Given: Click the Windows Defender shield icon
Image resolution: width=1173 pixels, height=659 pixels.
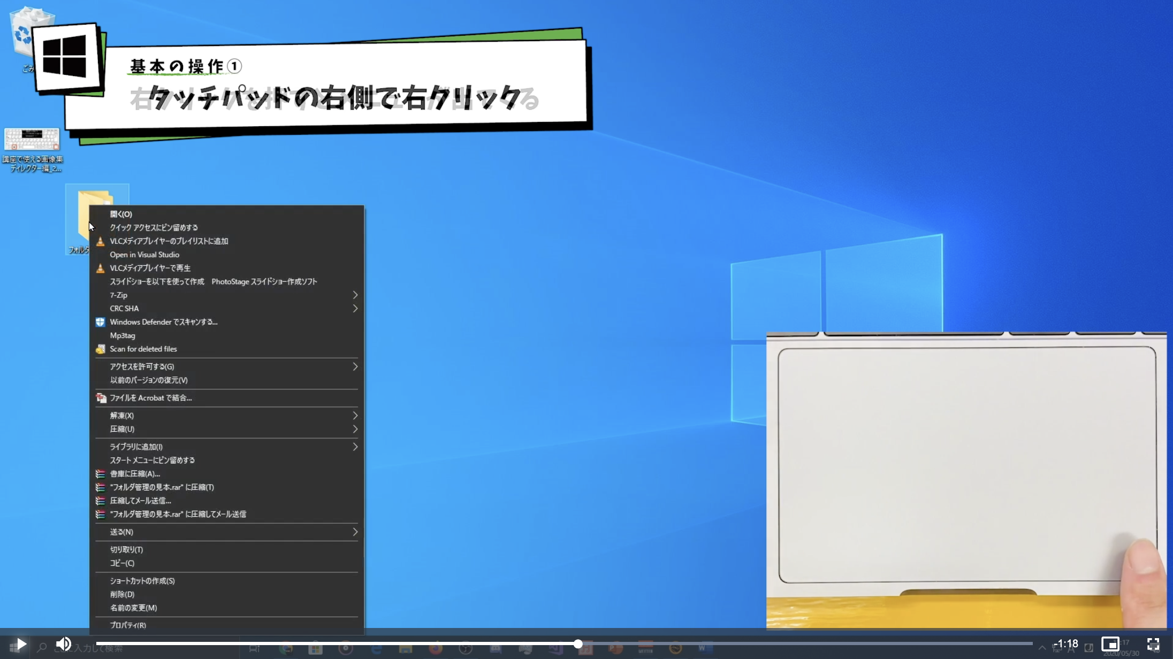Looking at the screenshot, I should click(100, 322).
